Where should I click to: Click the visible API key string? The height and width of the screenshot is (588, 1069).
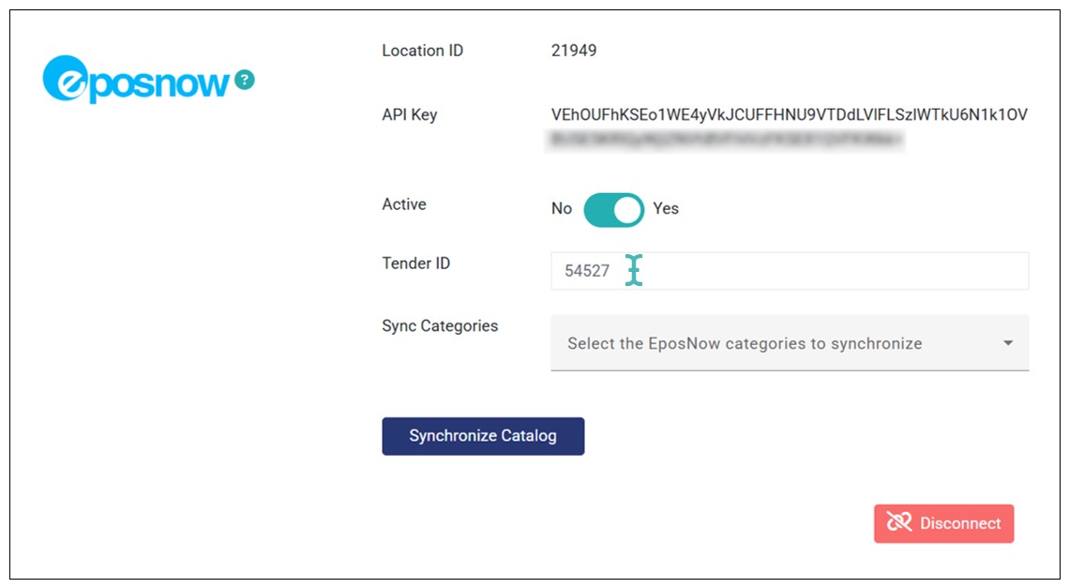(789, 115)
